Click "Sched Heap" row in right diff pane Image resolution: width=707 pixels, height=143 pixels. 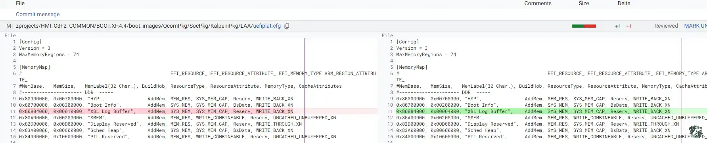(x=533, y=130)
